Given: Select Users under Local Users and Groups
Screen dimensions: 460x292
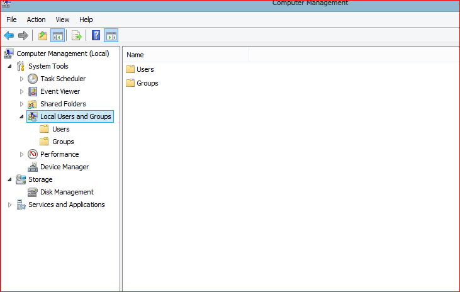Looking at the screenshot, I should point(61,129).
